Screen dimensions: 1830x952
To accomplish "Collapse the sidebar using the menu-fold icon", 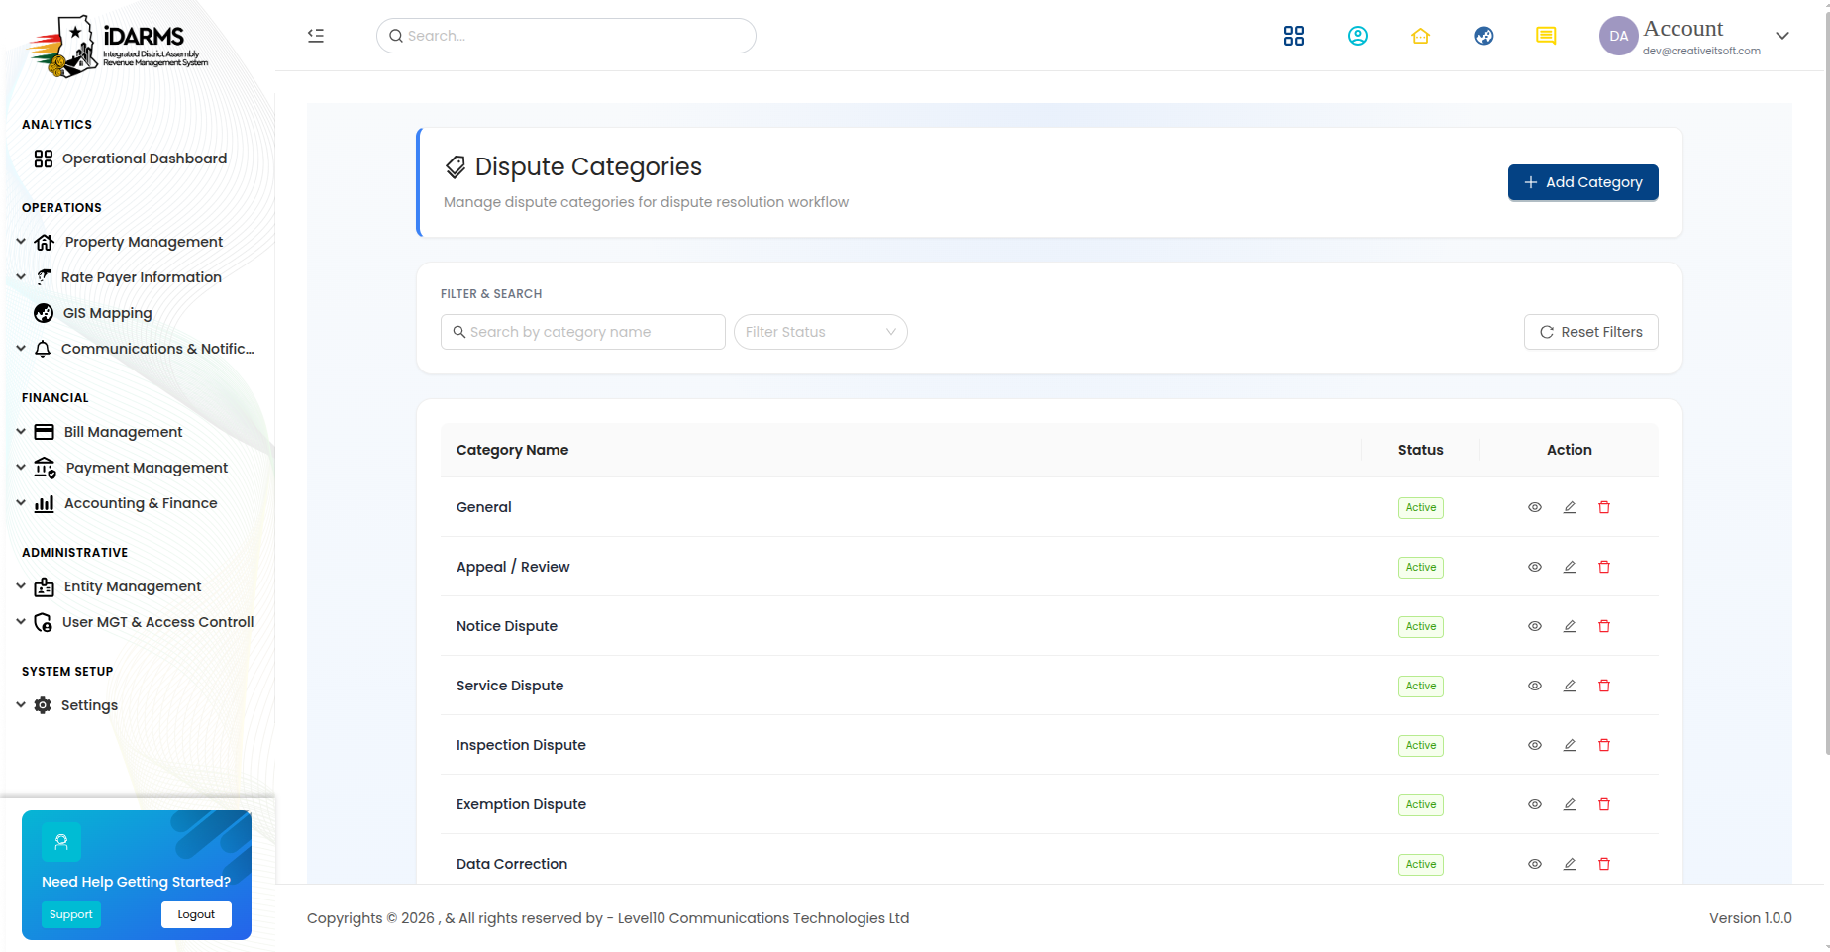I will point(316,36).
